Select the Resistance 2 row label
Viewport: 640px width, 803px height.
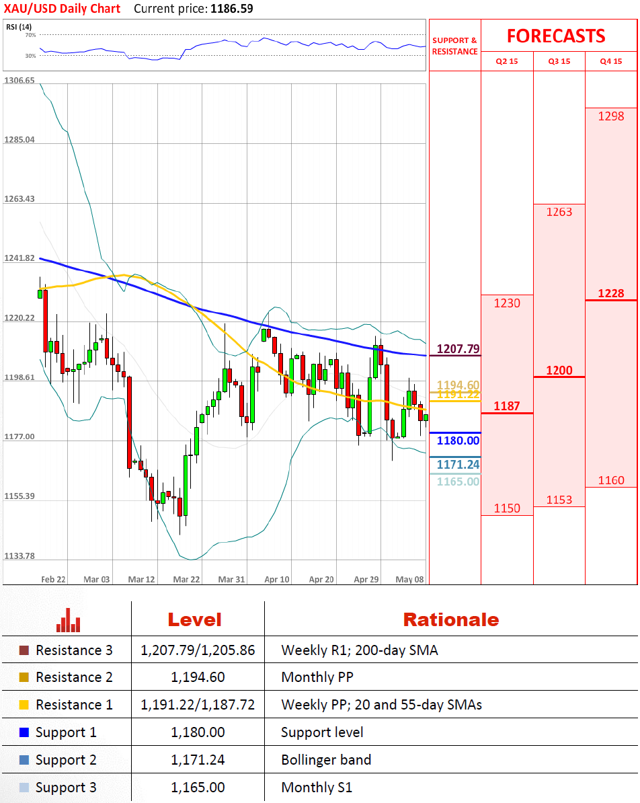click(74, 677)
